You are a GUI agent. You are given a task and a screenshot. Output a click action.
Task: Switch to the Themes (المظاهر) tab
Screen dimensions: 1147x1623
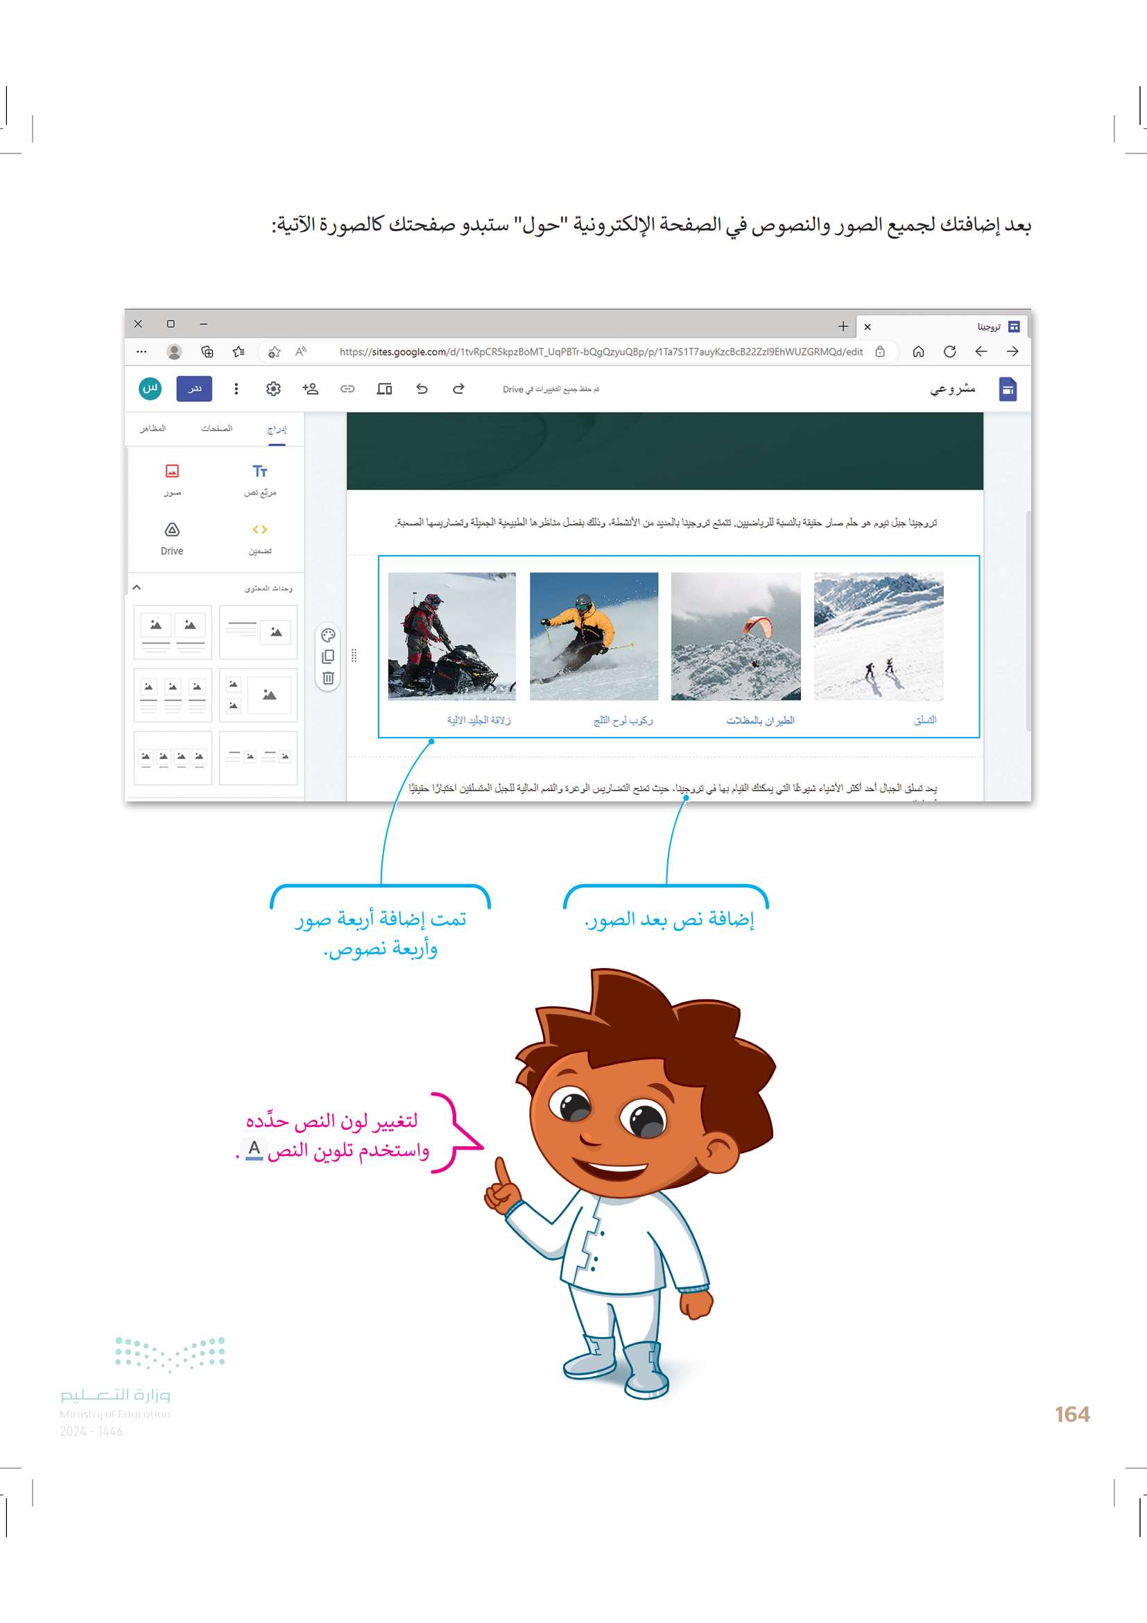(153, 428)
